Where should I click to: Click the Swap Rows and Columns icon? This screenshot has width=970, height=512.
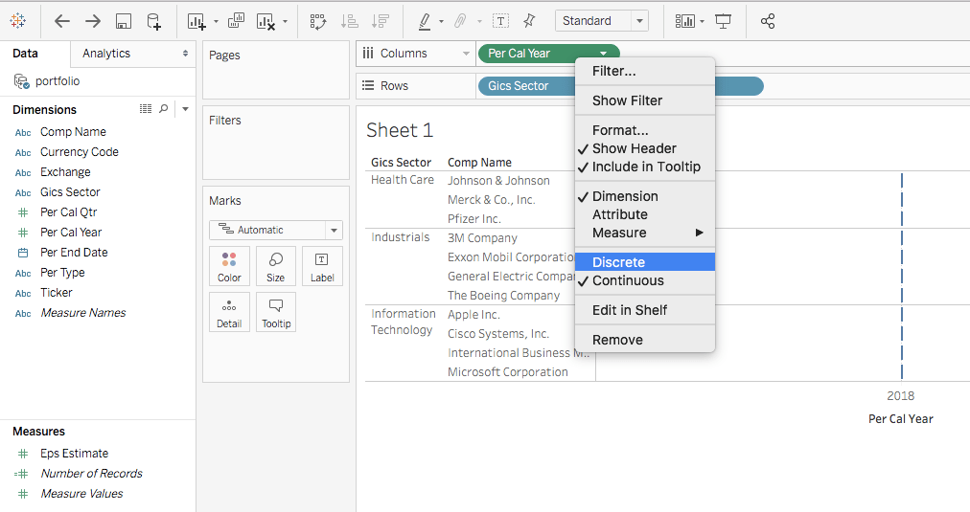coord(318,21)
